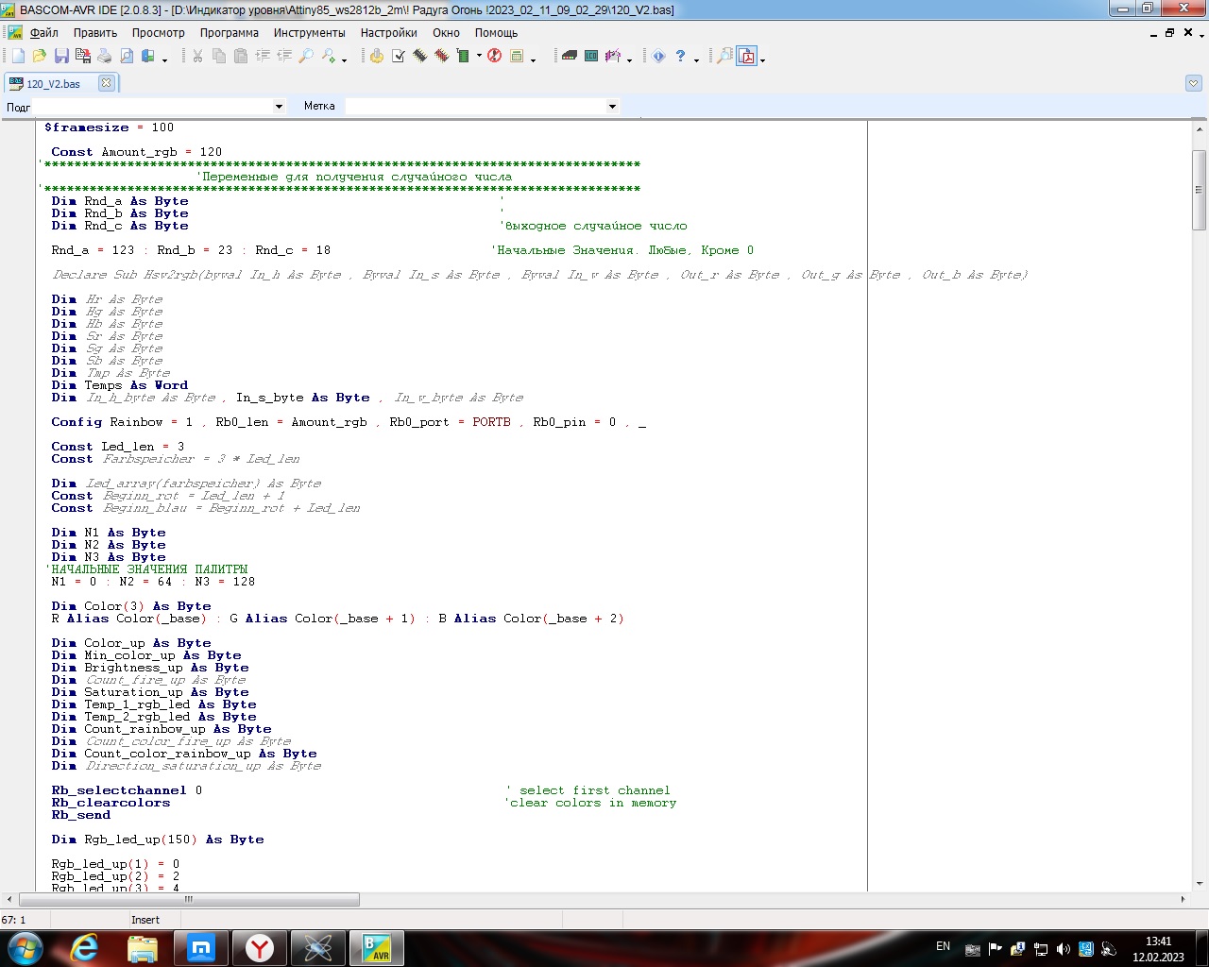Unindent the block with the unindent icon
This screenshot has width=1209, height=967.
click(284, 57)
